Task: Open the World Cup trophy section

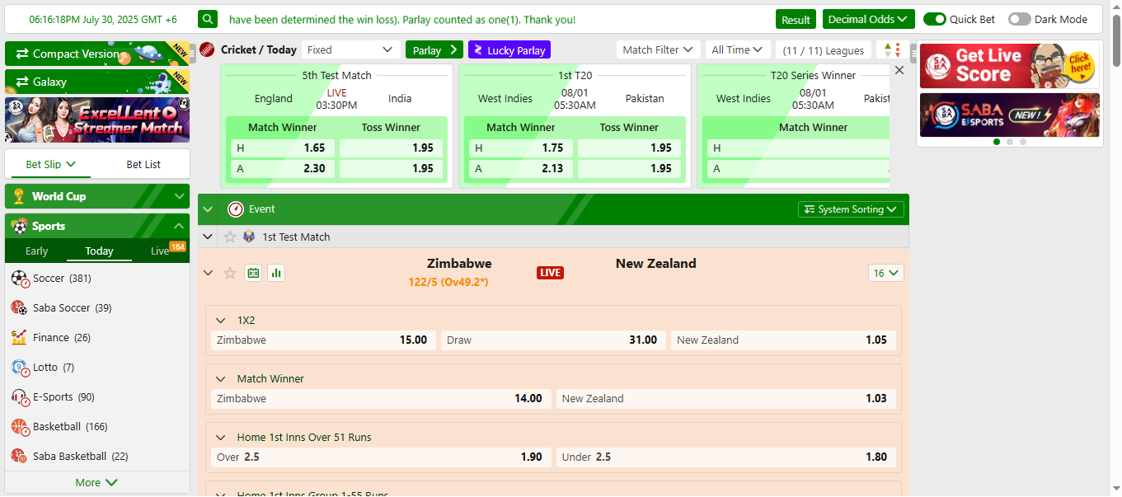Action: [x=19, y=196]
